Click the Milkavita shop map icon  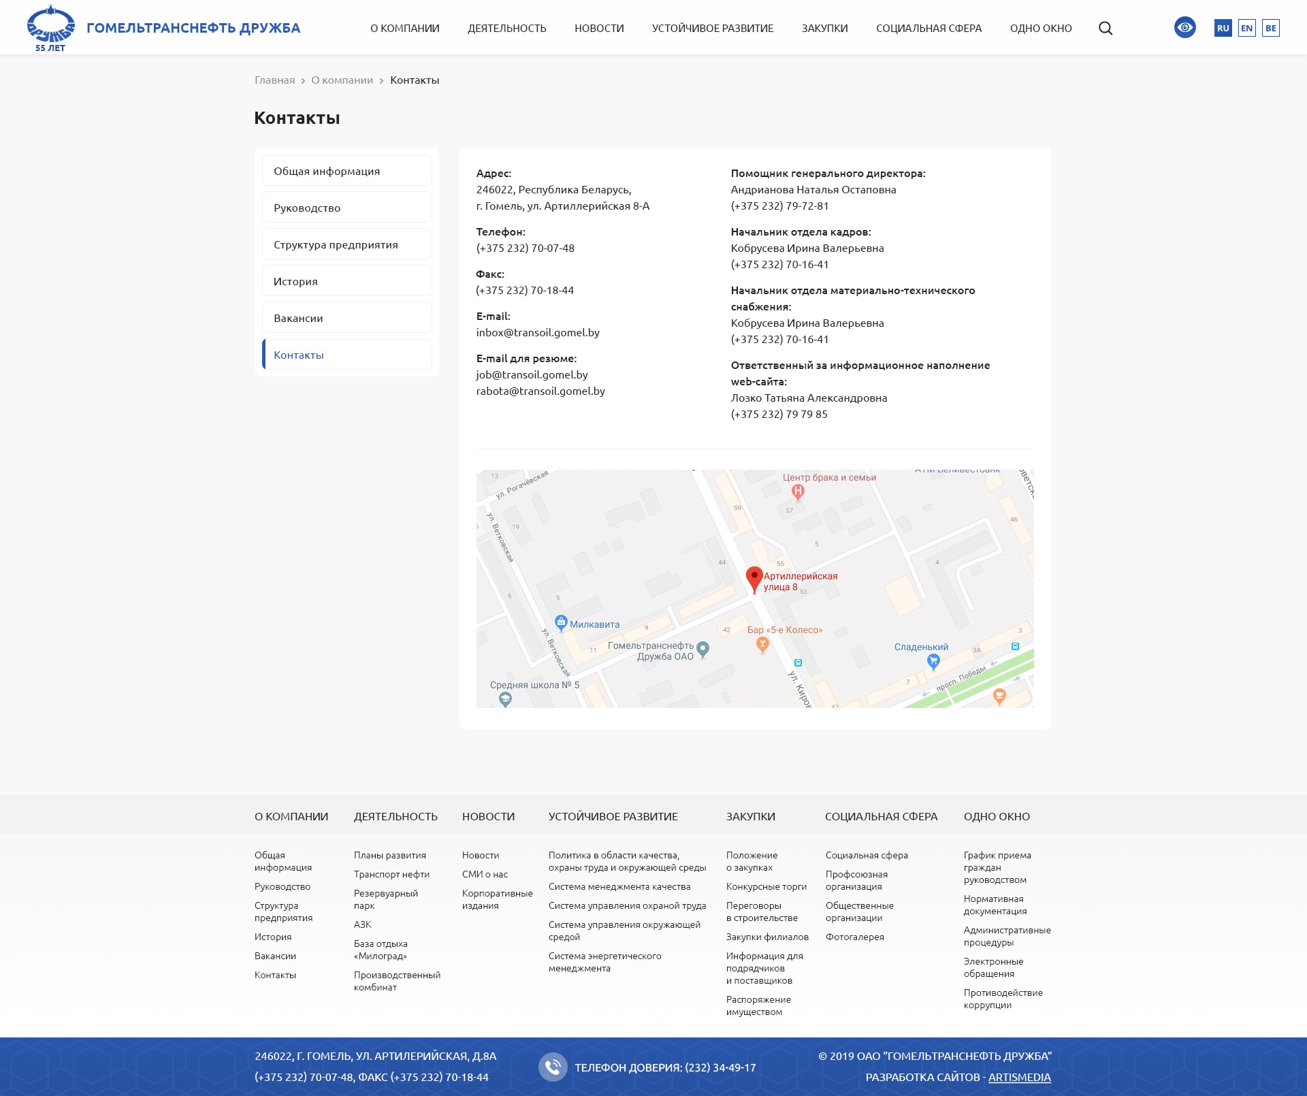[x=561, y=622]
